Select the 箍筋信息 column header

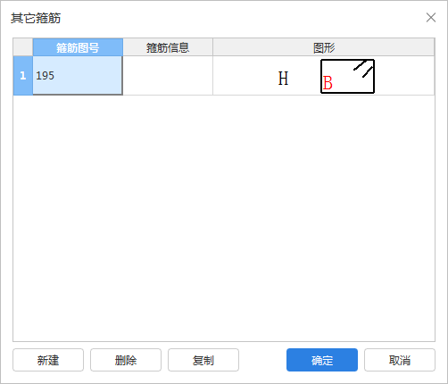tap(168, 47)
